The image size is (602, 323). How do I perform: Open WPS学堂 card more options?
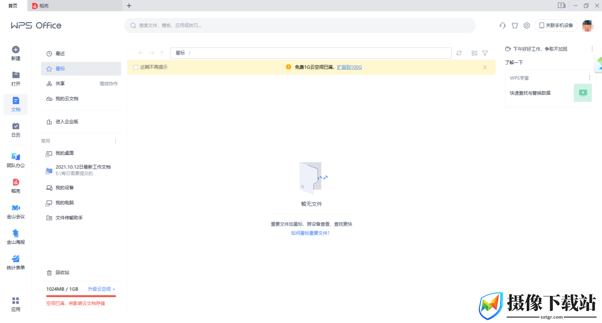[x=589, y=78]
